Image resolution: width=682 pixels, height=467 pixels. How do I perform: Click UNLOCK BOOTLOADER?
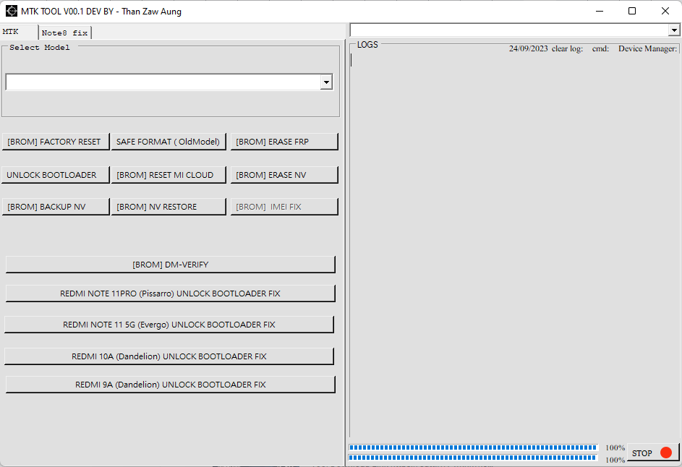pos(55,174)
